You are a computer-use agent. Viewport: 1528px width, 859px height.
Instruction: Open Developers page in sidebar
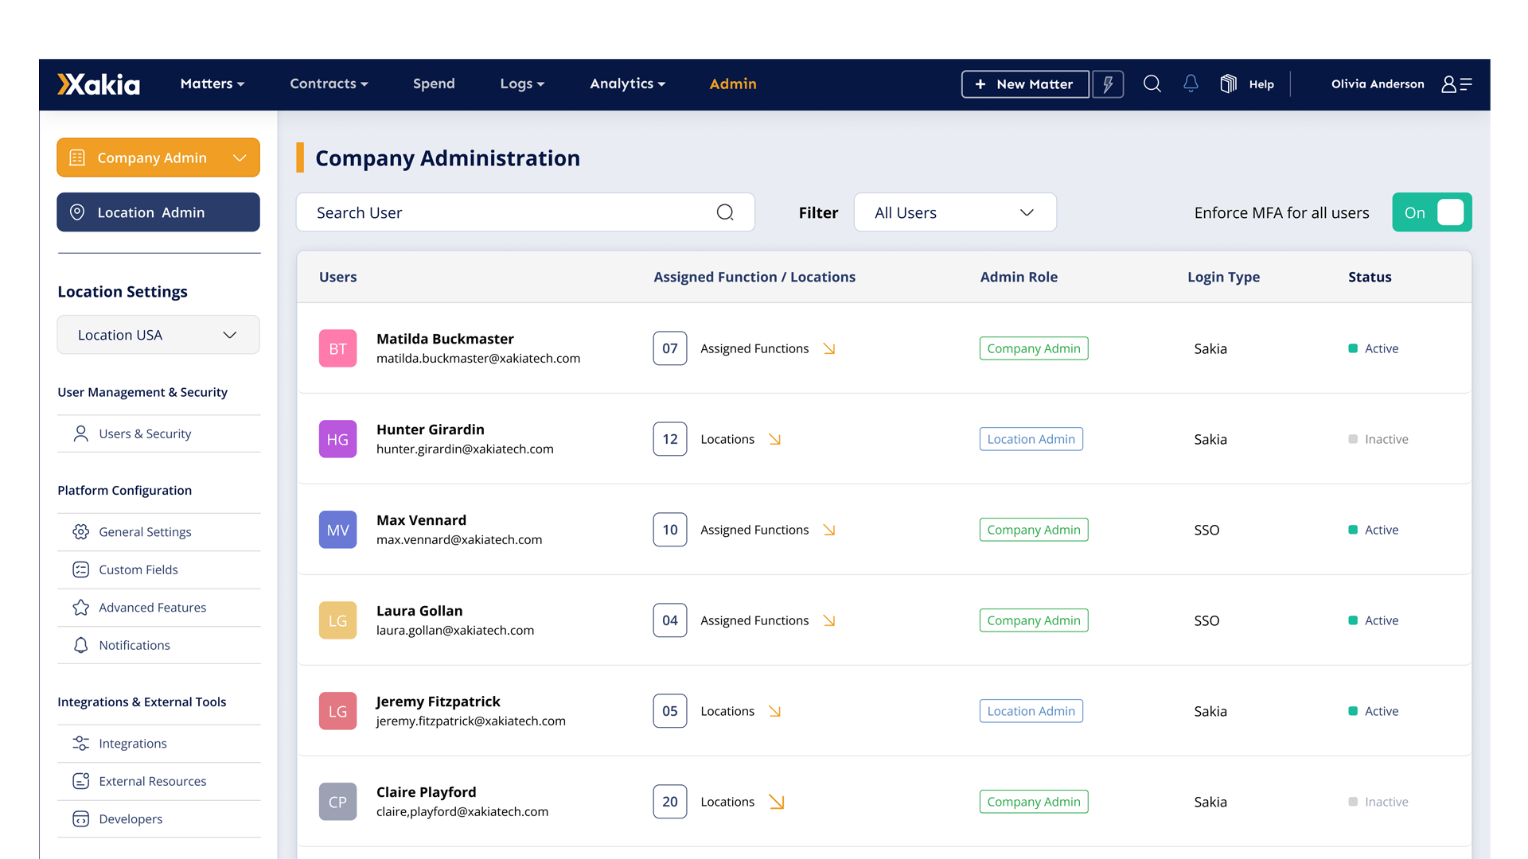pyautogui.click(x=159, y=819)
